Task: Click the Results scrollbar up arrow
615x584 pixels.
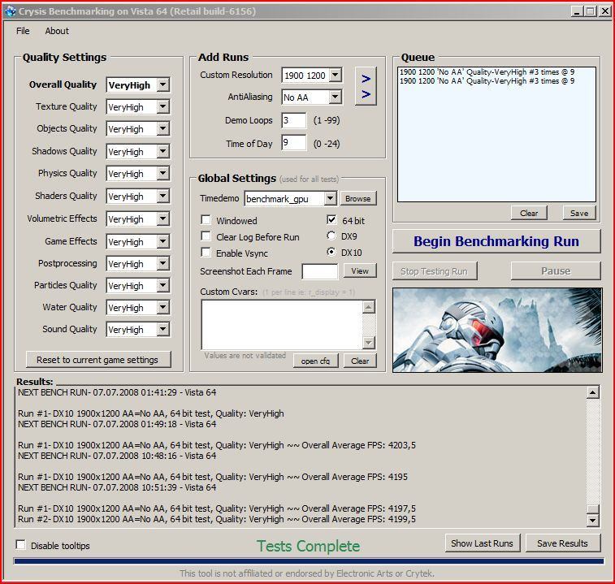Action: click(592, 392)
